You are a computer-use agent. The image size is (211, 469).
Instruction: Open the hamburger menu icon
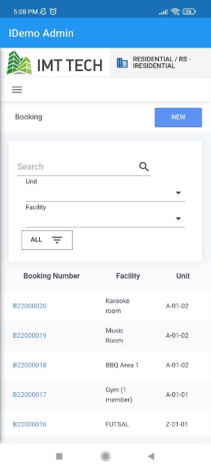pyautogui.click(x=17, y=90)
